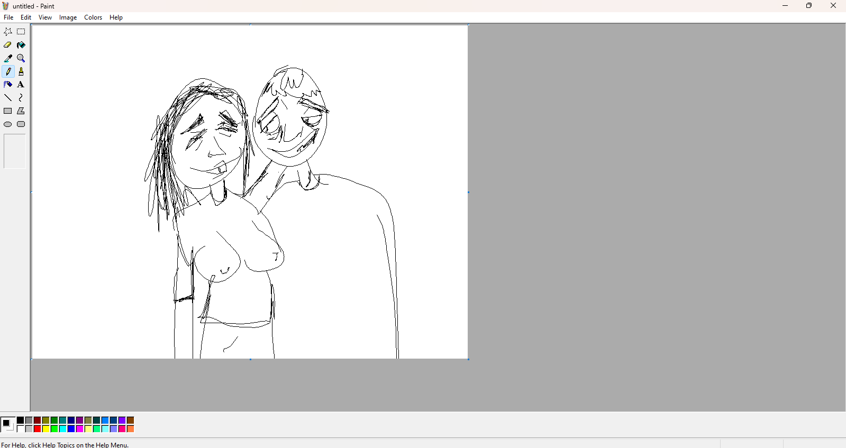Click the foreground/background color indicator box
Viewport: 846px width, 448px height.
(7, 424)
